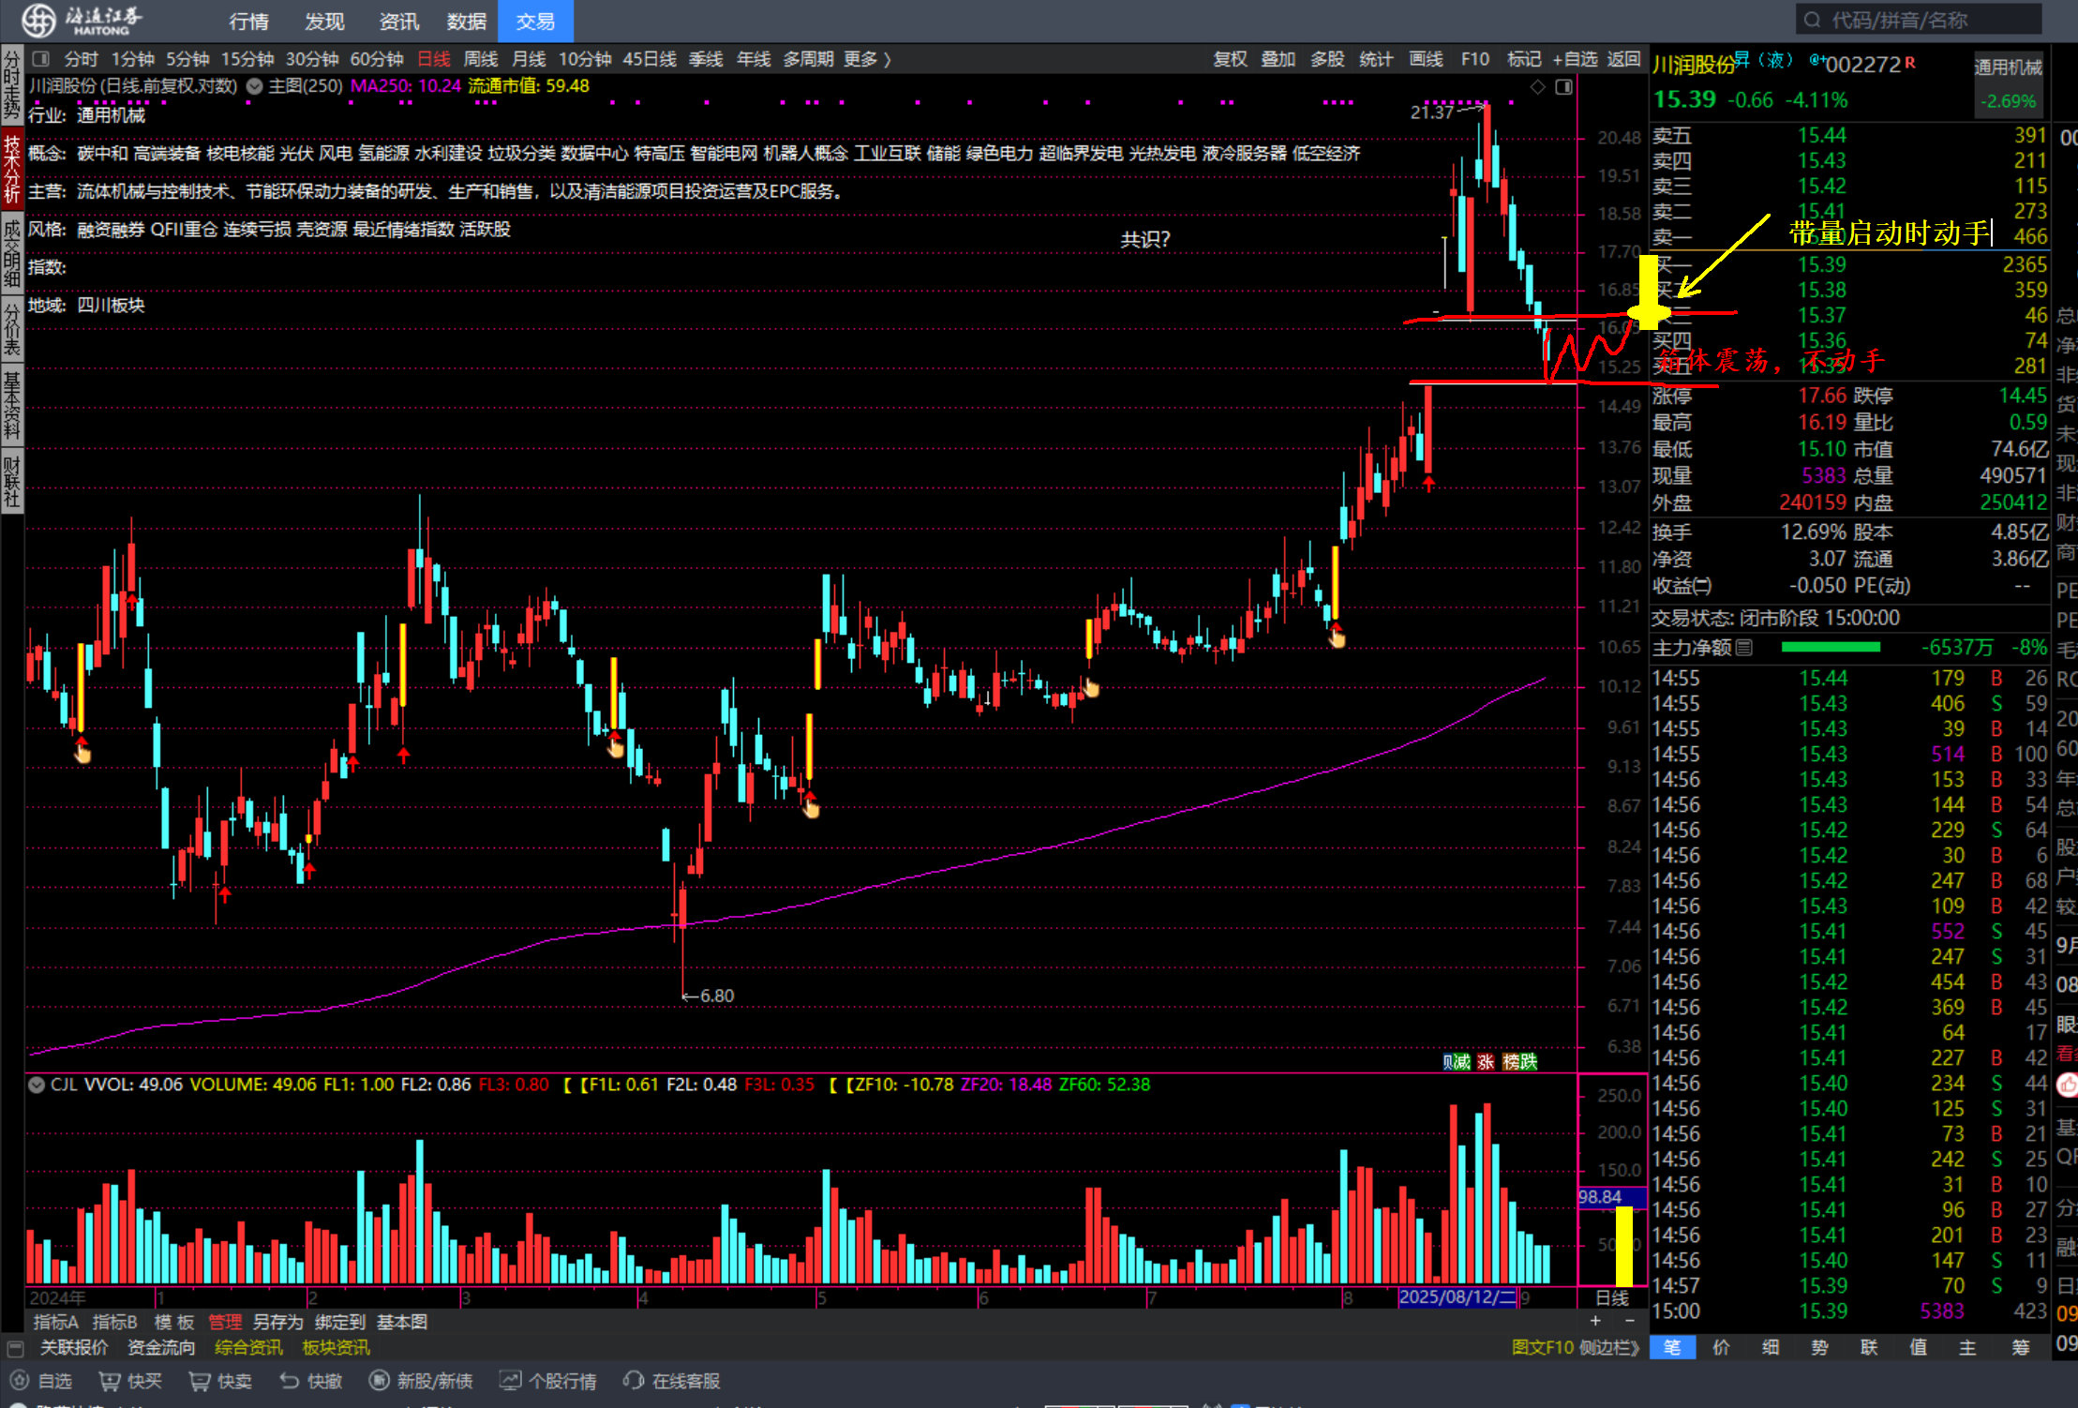
Task: Select the 5分钟 period
Action: (187, 59)
